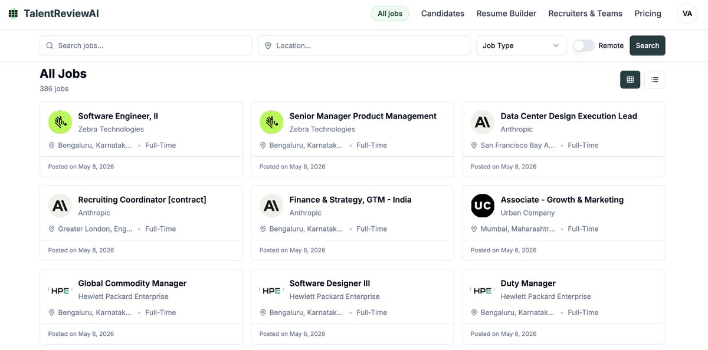Click location pin on Global Commodity Manager card
The image size is (708, 350).
tap(51, 312)
